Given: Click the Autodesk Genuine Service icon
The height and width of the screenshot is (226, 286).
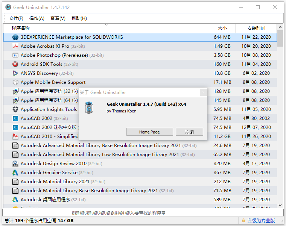Looking at the screenshot, I should click(x=15, y=173).
